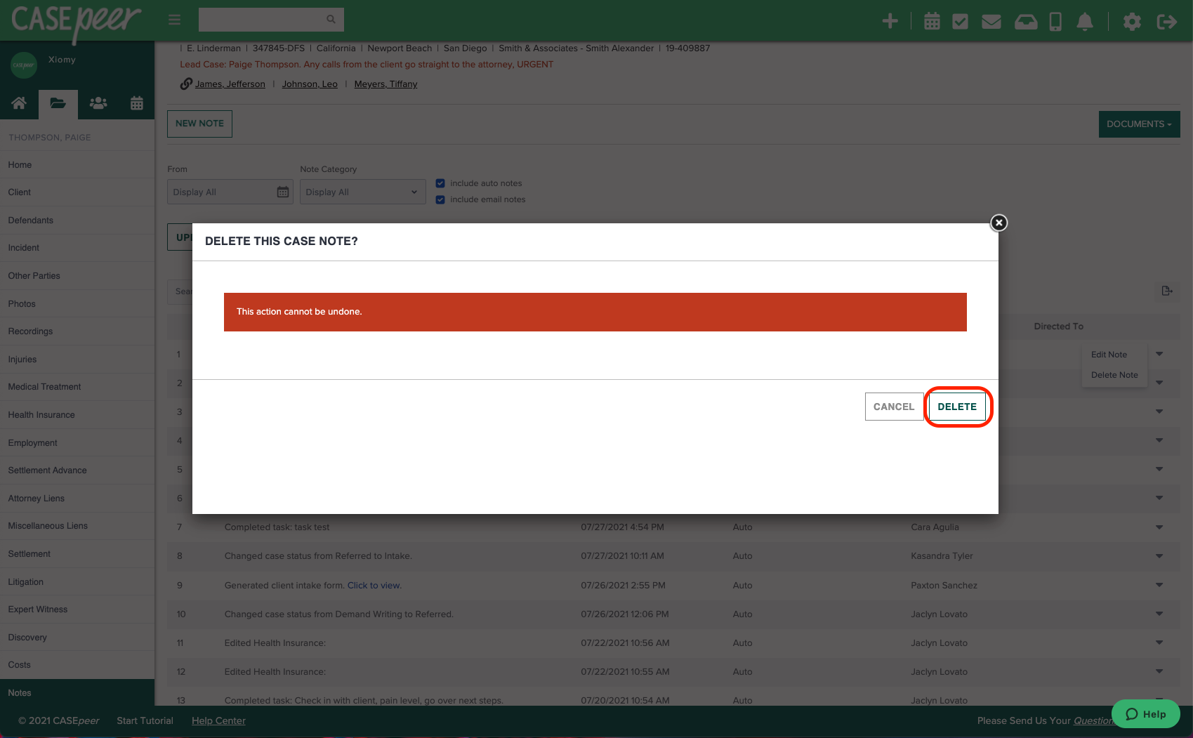This screenshot has width=1193, height=738.
Task: Click the inbox tray icon
Action: pyautogui.click(x=1026, y=21)
